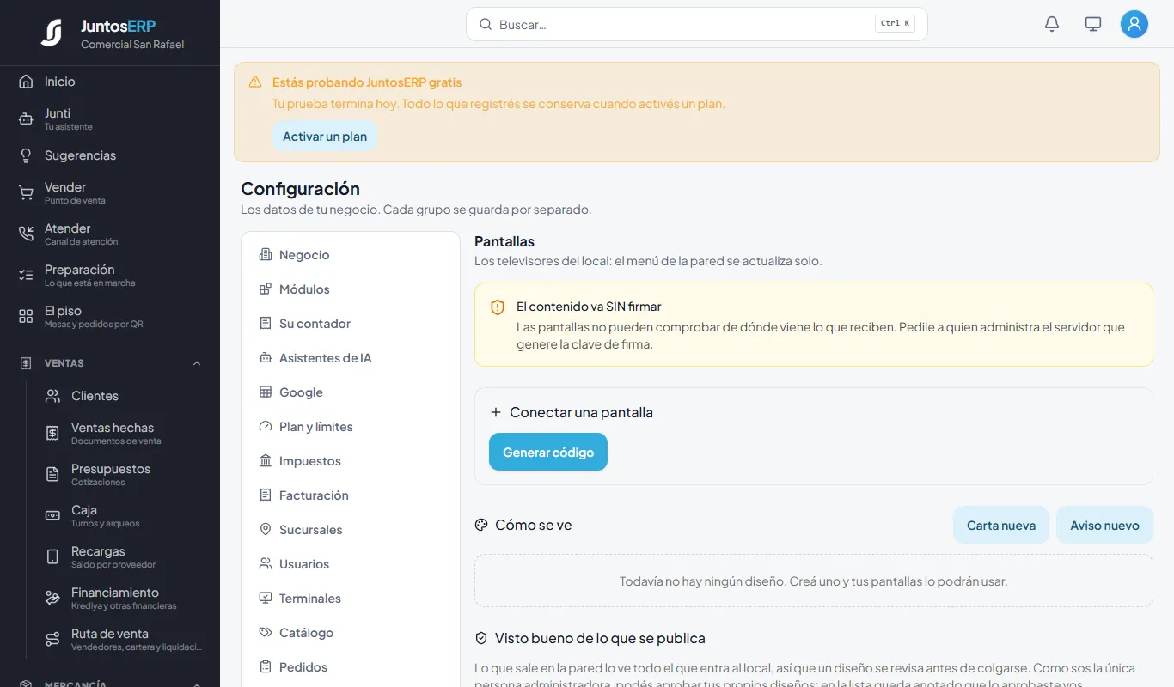This screenshot has width=1174, height=687.
Task: Open the Módulos settings tab
Action: click(x=351, y=289)
